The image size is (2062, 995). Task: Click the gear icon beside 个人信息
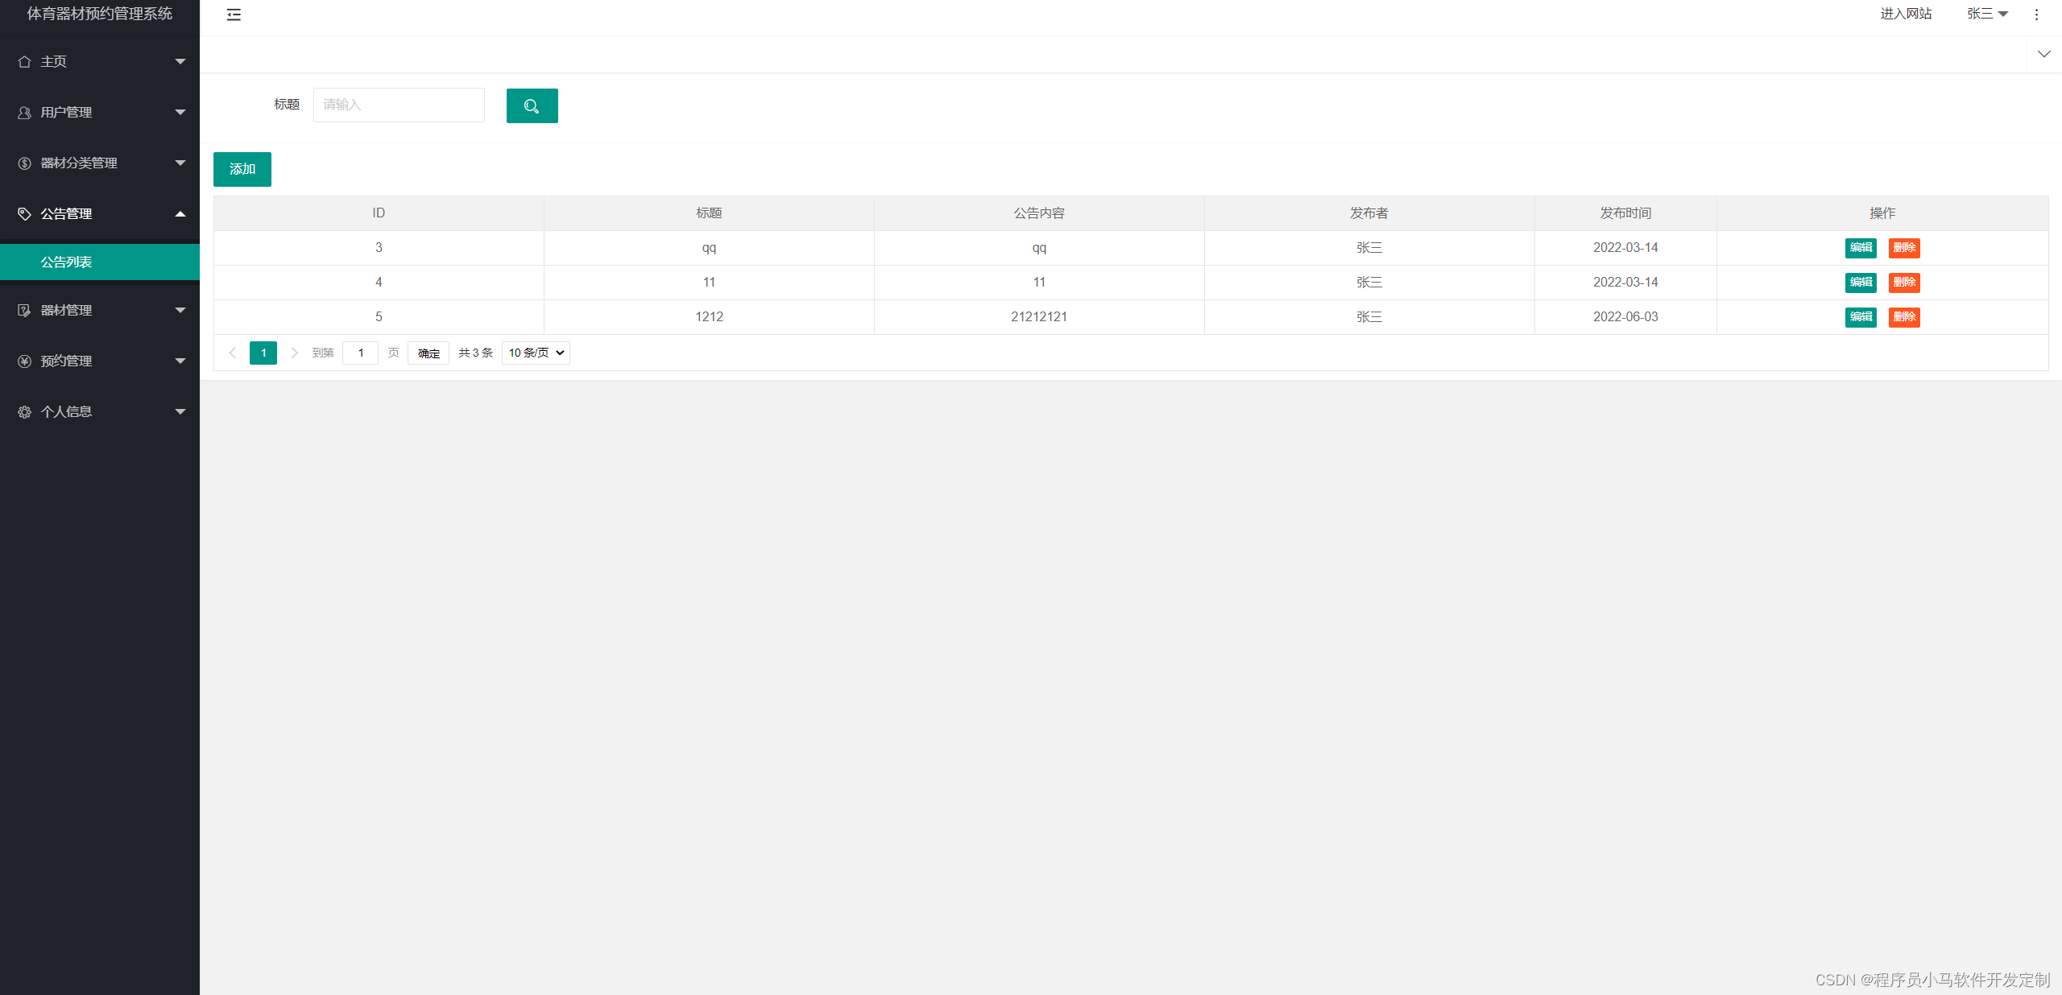point(24,412)
